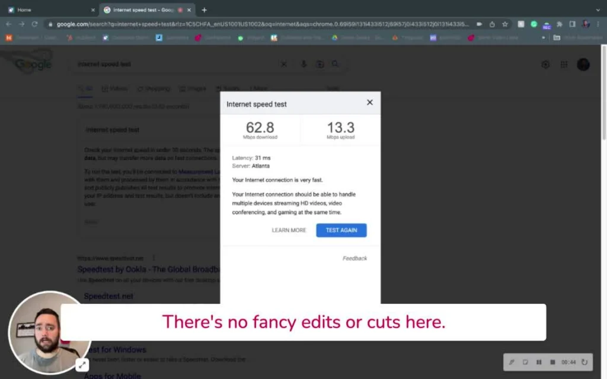Click the voice search microphone icon
This screenshot has height=379, width=607.
pyautogui.click(x=303, y=64)
